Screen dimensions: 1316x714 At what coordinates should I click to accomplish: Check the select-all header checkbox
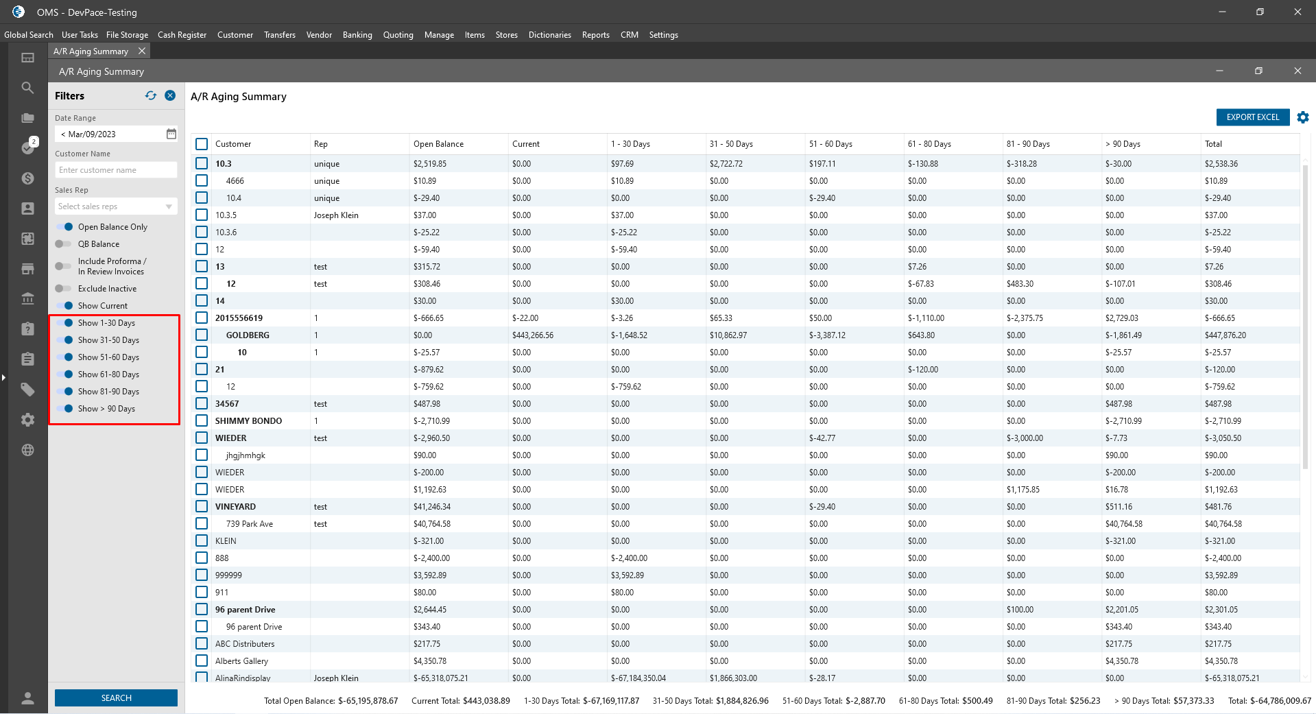tap(202, 144)
